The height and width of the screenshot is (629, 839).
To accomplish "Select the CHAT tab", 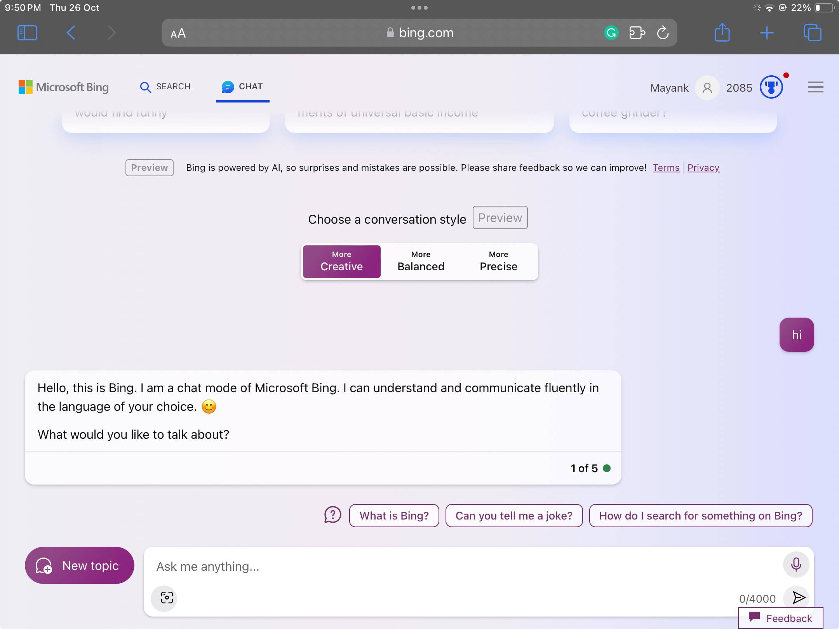I will [242, 87].
